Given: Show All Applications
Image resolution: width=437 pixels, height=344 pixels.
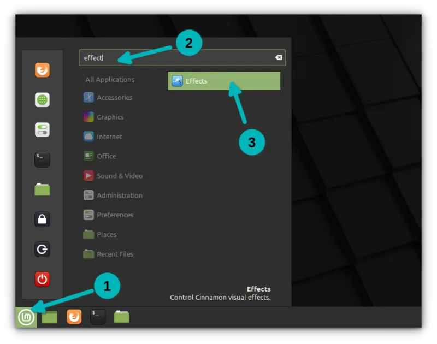Looking at the screenshot, I should point(109,79).
